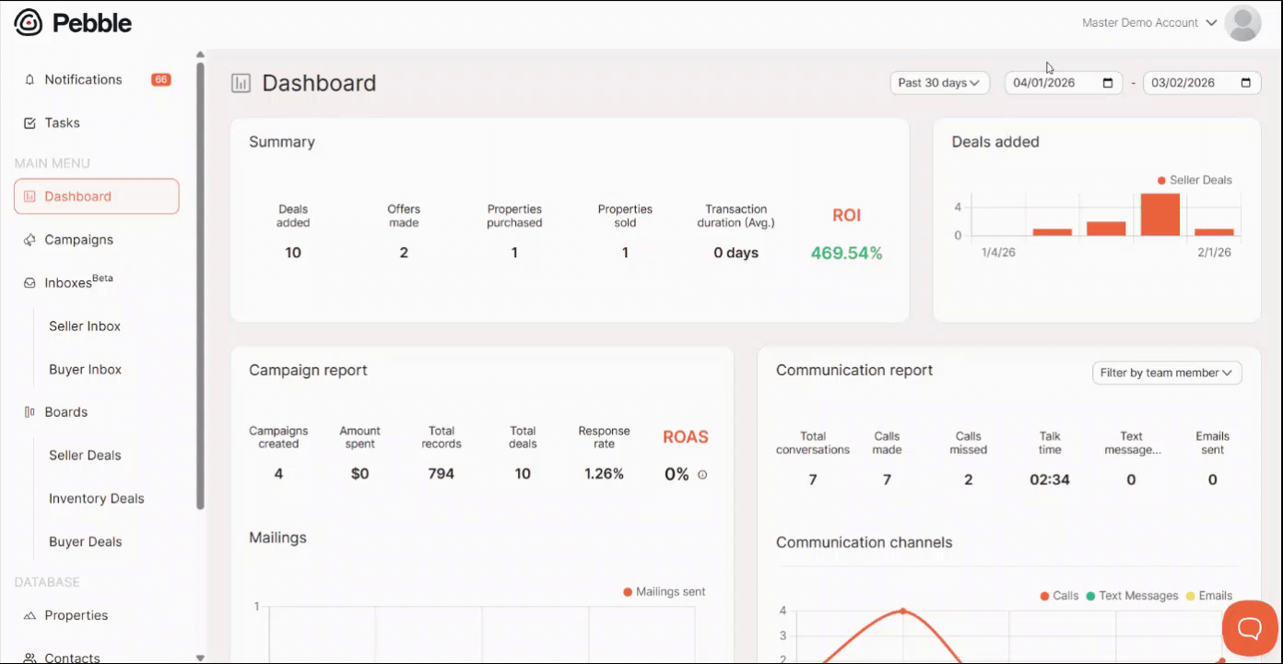Click the ROAS info icon
Screen dimensions: 1283x664
click(x=702, y=475)
